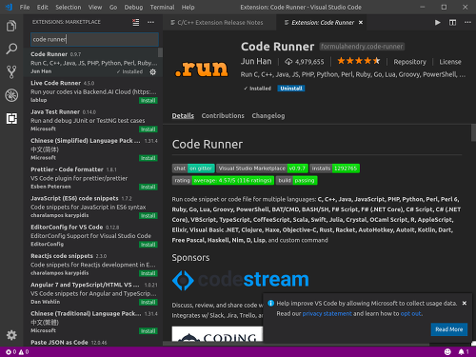Screen dimensions: 476x357
Task: Install JavaScript (ES6) code snippets
Action: (149, 216)
